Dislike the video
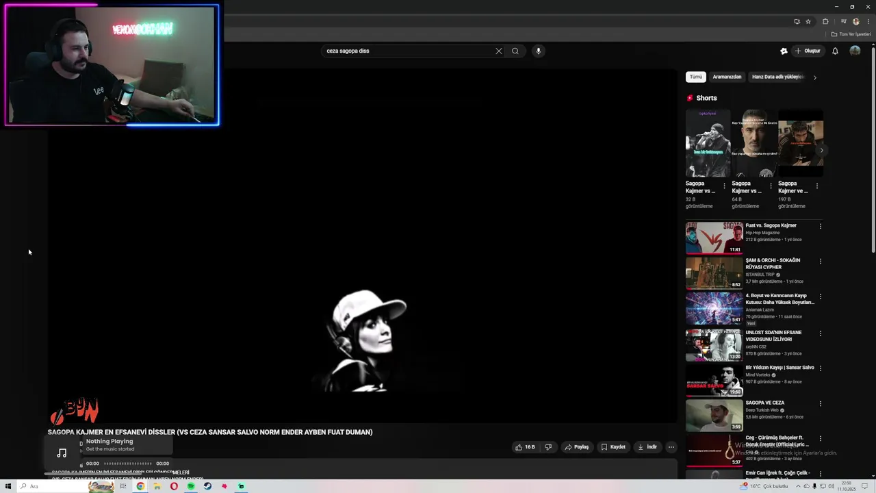This screenshot has height=493, width=876. [x=548, y=447]
